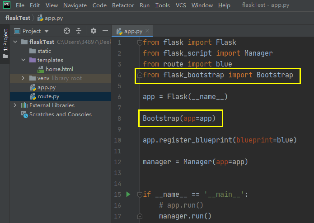Open the Refactor menu
The width and height of the screenshot is (314, 223).
123,5
